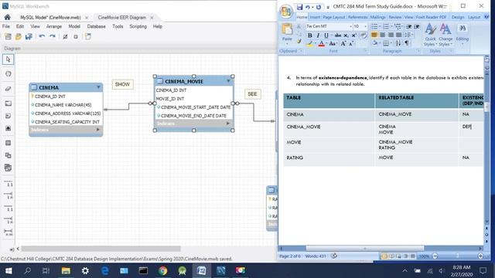
Task: Select the new layer tool
Action: [8, 103]
